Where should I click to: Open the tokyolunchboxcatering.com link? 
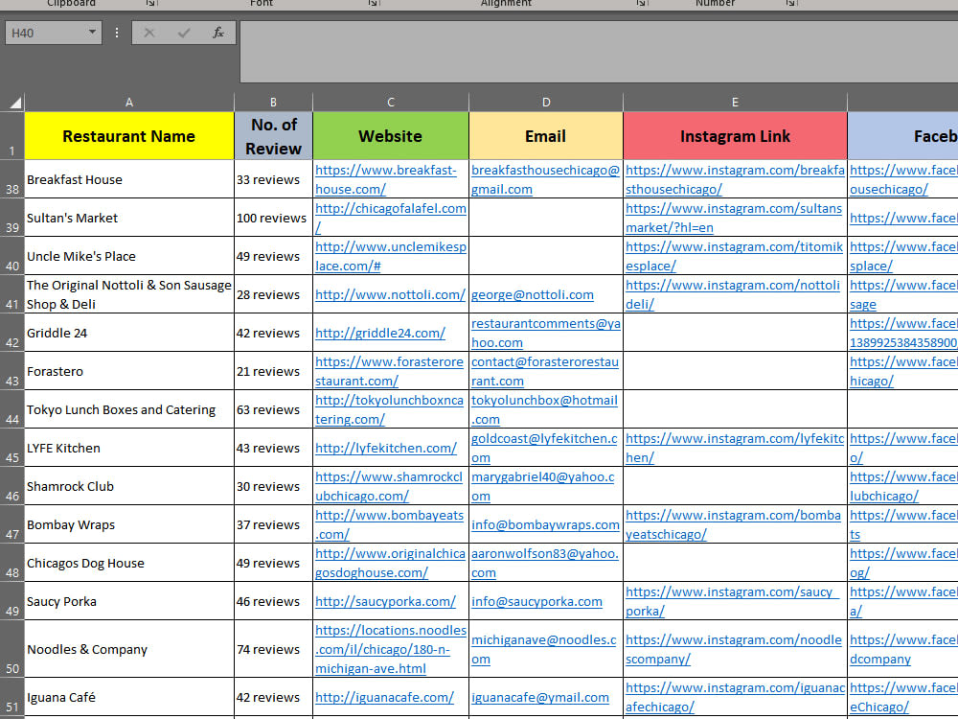pyautogui.click(x=389, y=409)
